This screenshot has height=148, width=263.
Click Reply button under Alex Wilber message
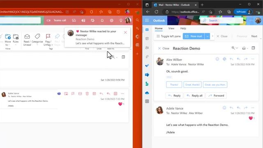(174, 95)
